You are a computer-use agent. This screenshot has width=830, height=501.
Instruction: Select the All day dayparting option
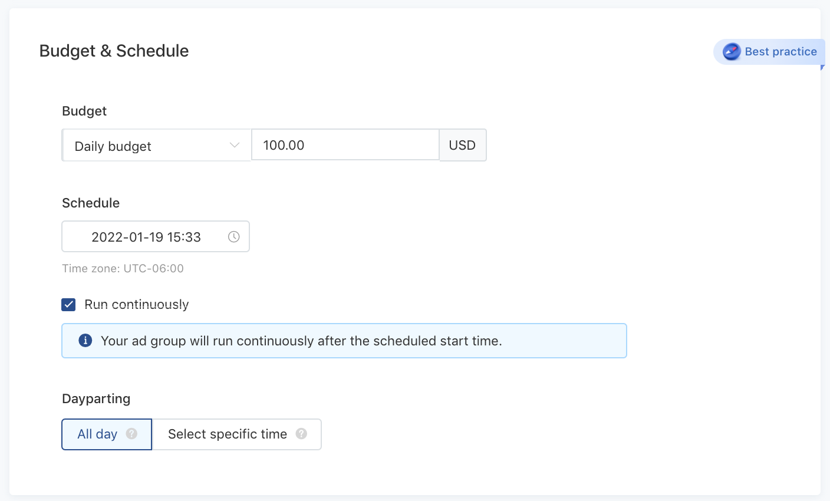(x=98, y=434)
